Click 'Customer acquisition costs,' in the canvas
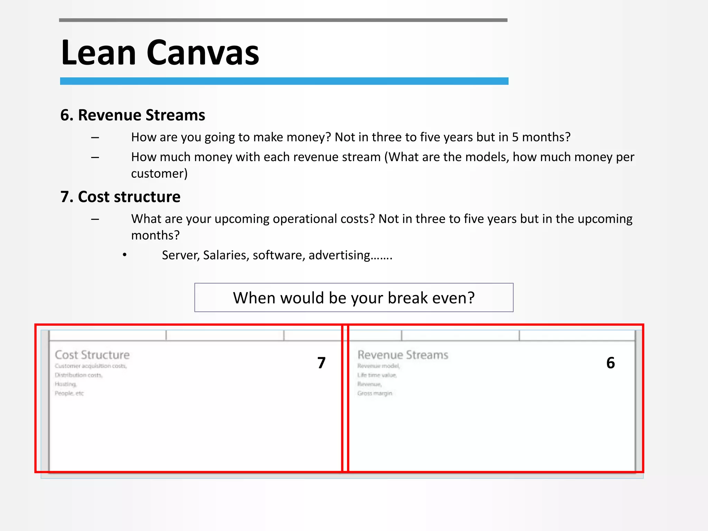This screenshot has width=708, height=531. click(x=91, y=366)
